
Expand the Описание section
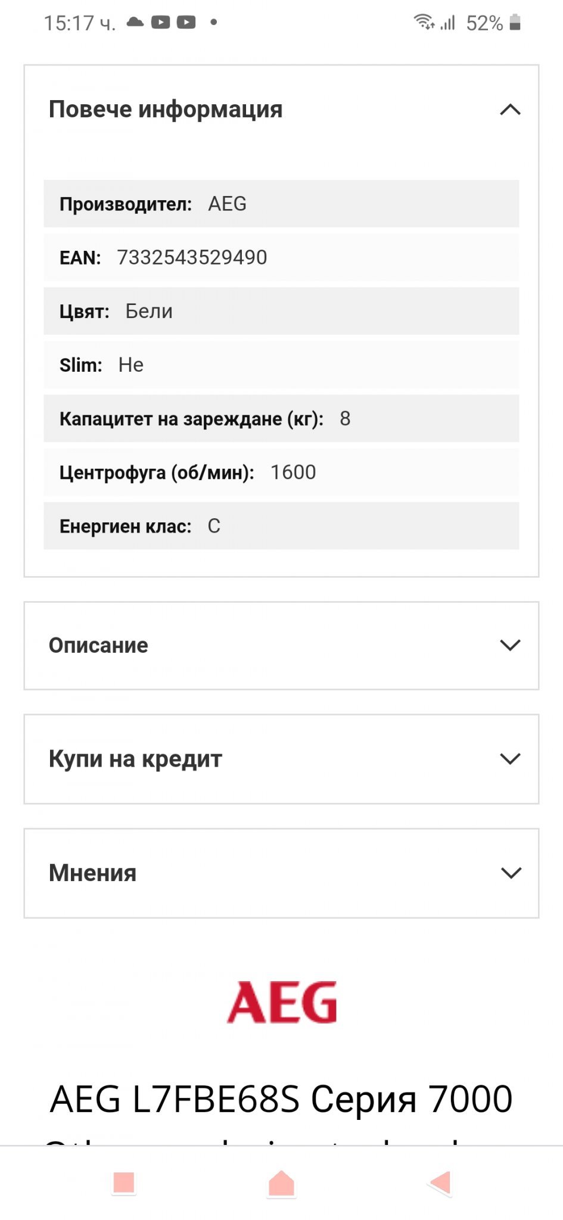pos(281,646)
